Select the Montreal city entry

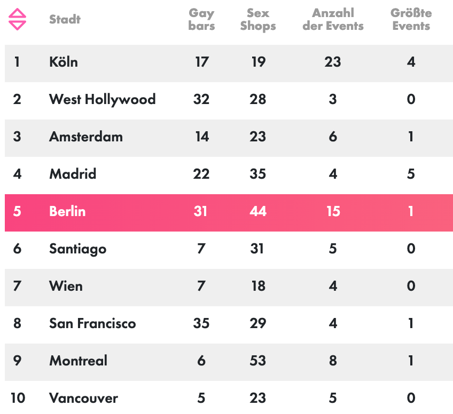pos(78,361)
